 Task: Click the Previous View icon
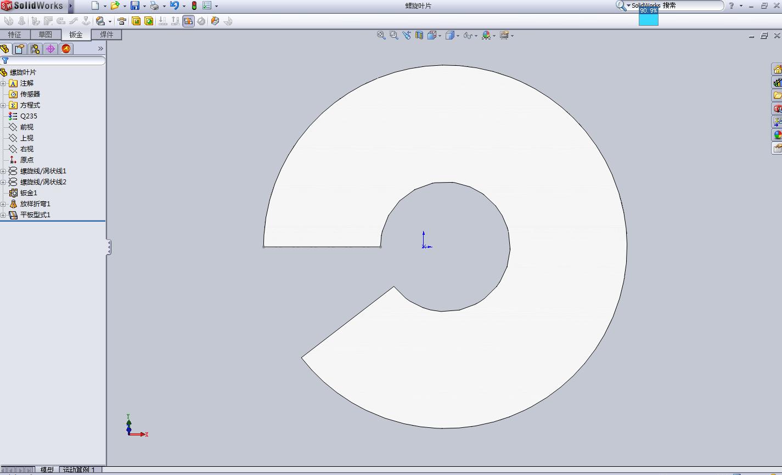[x=406, y=35]
